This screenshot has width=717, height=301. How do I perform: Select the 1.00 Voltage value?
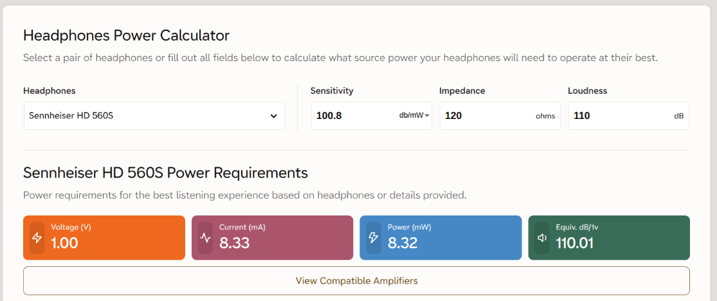pyautogui.click(x=64, y=243)
